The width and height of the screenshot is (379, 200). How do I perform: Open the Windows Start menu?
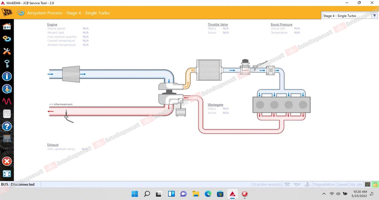pos(135,194)
